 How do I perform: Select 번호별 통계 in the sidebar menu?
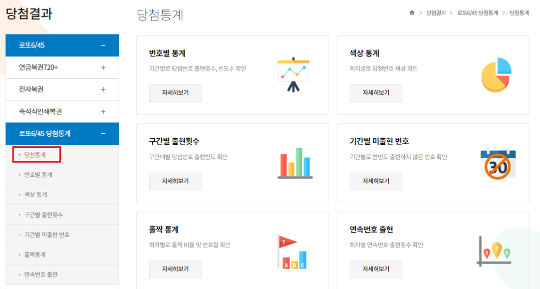click(x=39, y=175)
